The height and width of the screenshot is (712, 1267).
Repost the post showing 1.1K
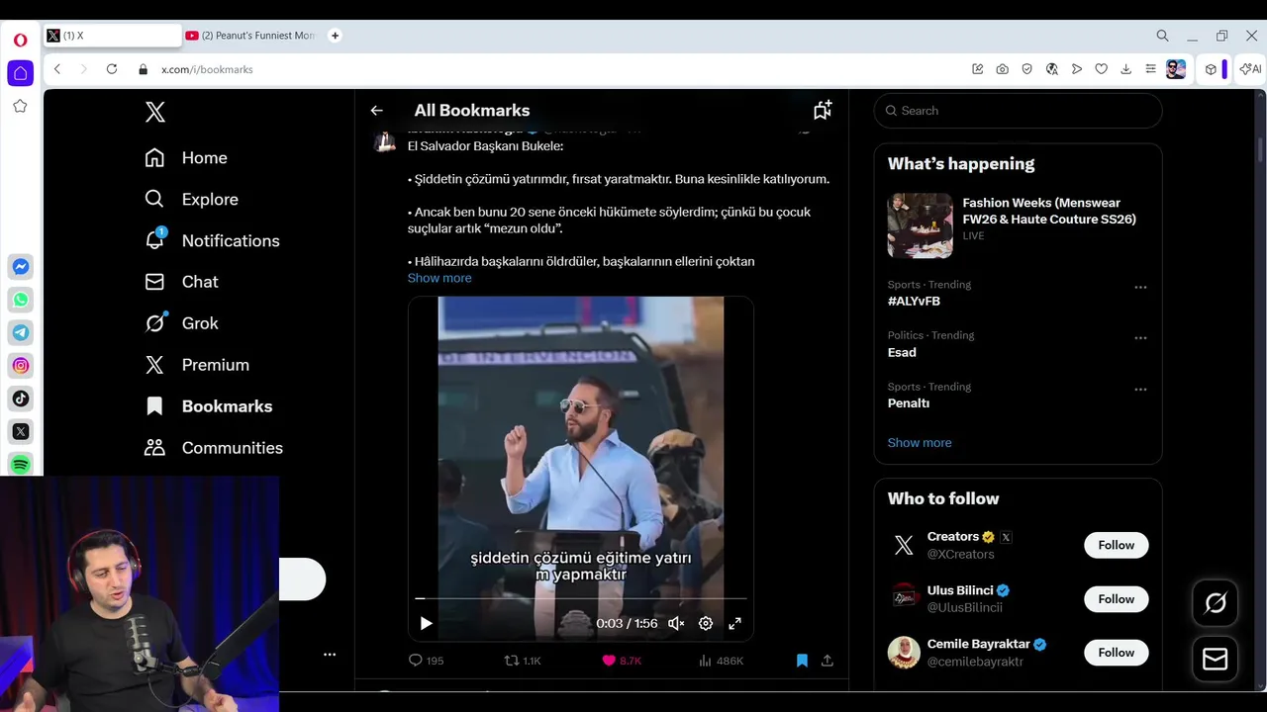tap(523, 661)
